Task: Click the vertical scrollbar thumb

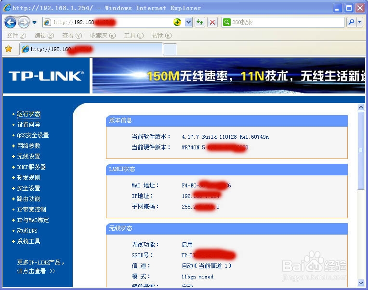Action: pos(361,150)
